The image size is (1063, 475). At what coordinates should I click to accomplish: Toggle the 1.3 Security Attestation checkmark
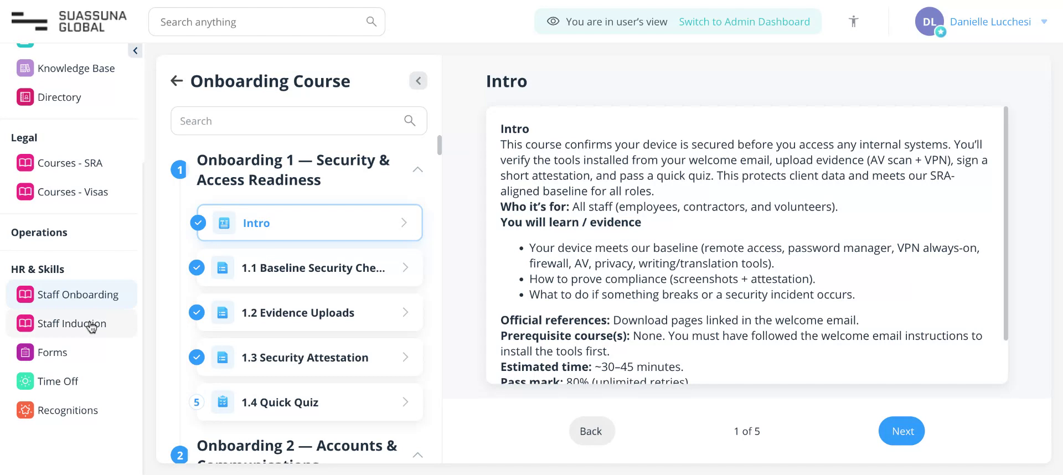197,357
